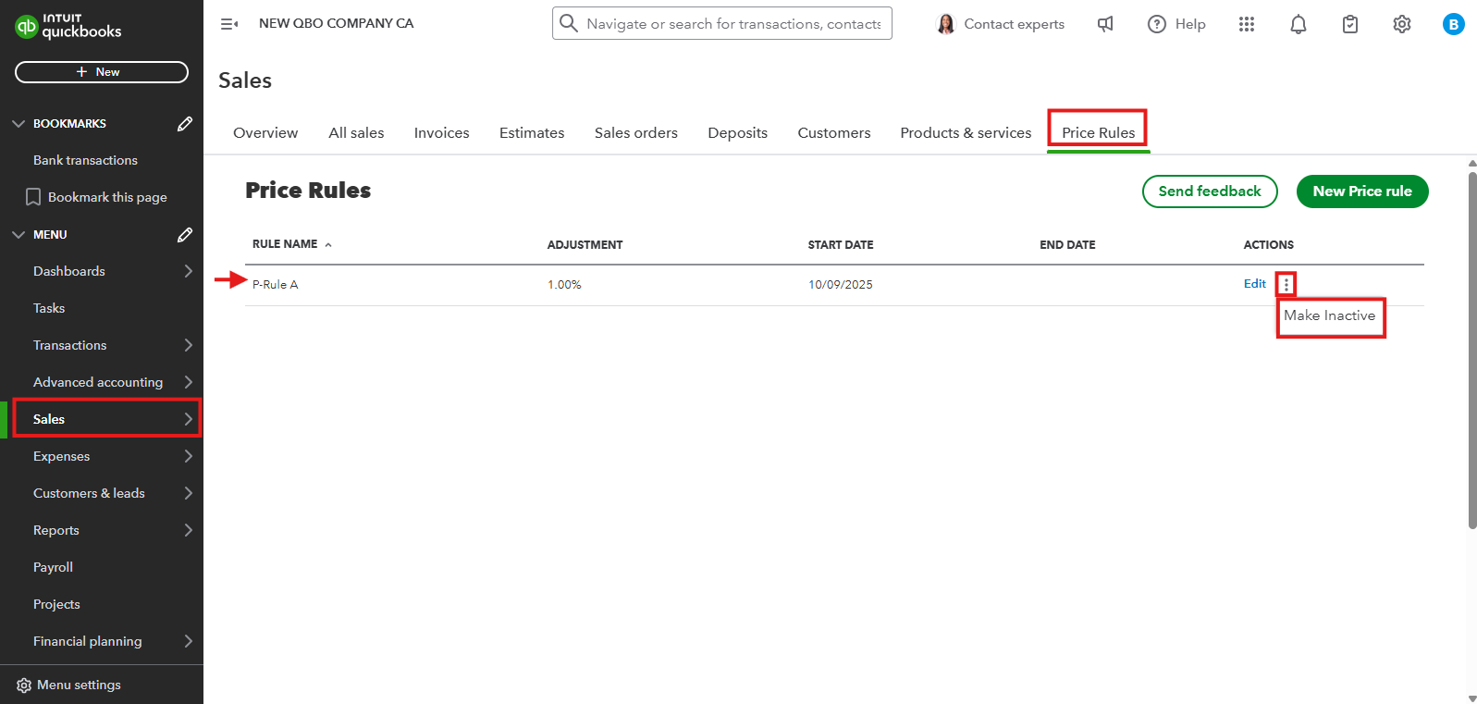Click the Send feedback button

point(1210,191)
